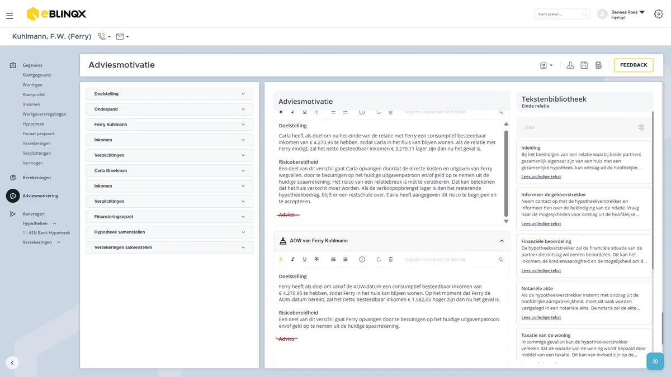Image resolution: width=671 pixels, height=377 pixels.
Task: Click the Taxatie van de woning text card
Action: point(584,347)
